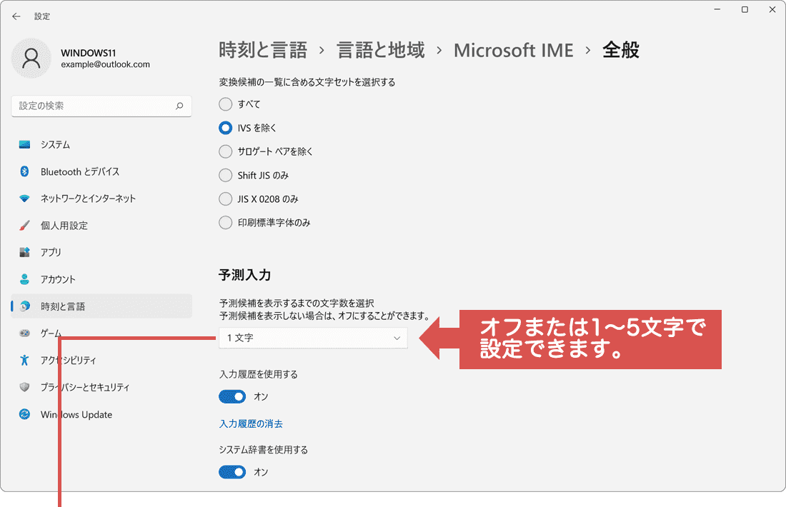Click the 入力履歴の消去 link
The width and height of the screenshot is (786, 507).
tap(251, 423)
